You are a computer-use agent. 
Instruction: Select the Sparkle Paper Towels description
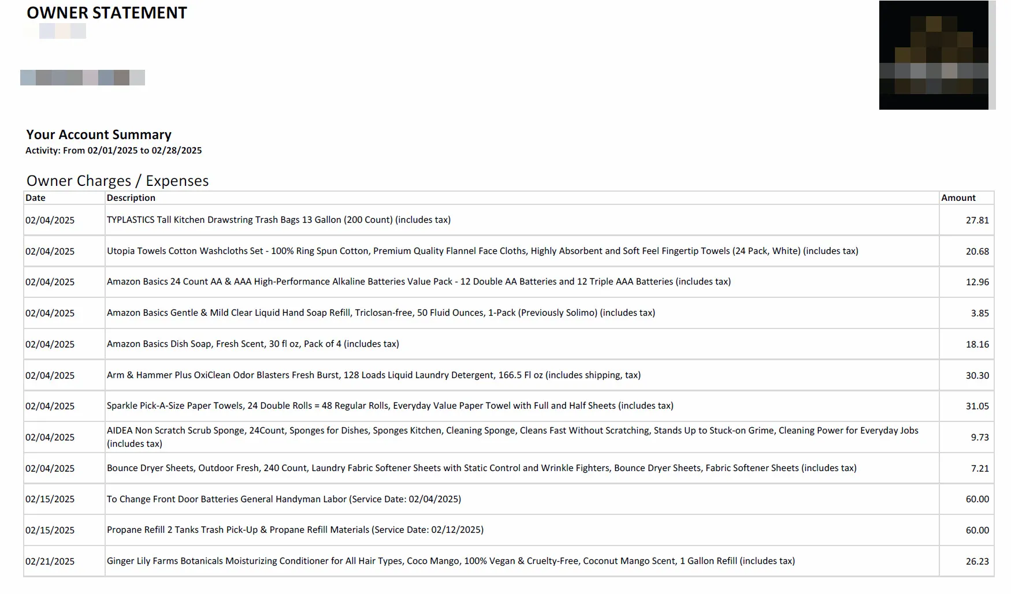pyautogui.click(x=390, y=406)
